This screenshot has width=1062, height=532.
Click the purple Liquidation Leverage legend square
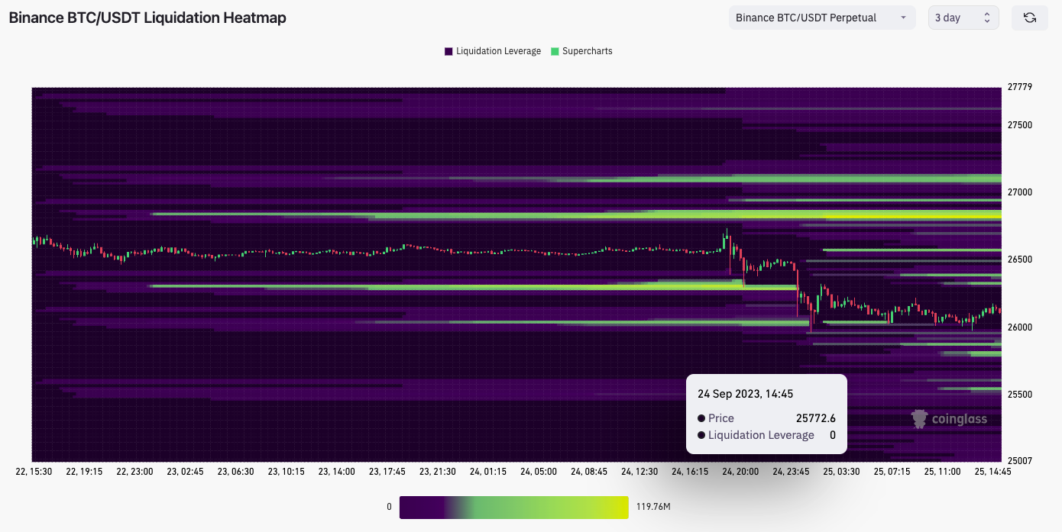click(x=448, y=51)
